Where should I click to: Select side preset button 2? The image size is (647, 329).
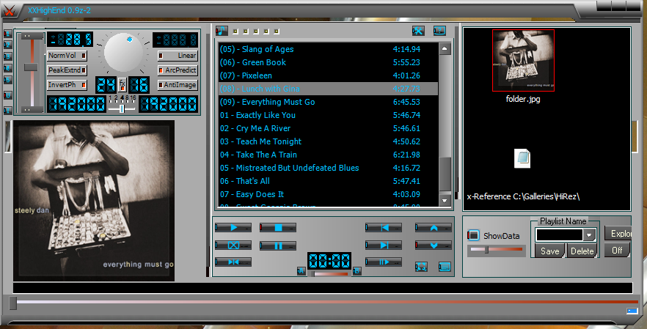pos(7,45)
